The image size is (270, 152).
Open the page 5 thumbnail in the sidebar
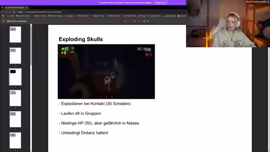[15, 119]
